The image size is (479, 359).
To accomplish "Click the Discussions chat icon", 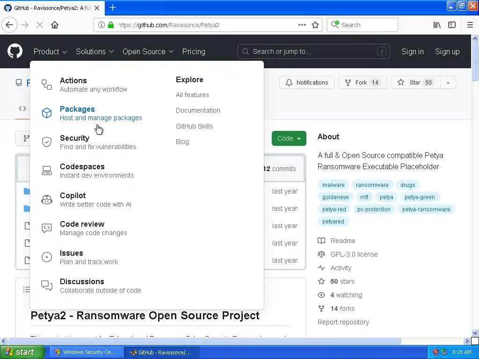I will (47, 286).
